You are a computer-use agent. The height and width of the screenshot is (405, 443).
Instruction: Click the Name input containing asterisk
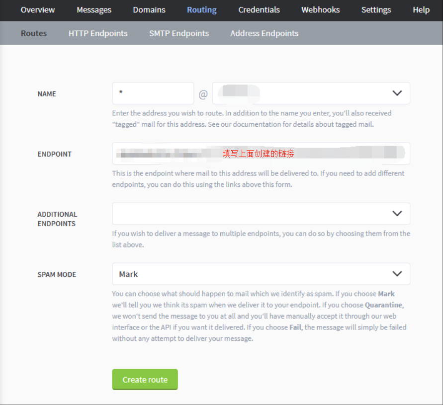(153, 93)
